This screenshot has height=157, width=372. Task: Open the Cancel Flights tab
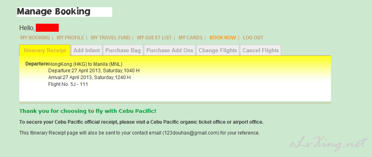(261, 50)
